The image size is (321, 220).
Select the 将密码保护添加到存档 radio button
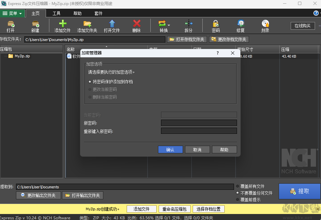click(x=90, y=81)
